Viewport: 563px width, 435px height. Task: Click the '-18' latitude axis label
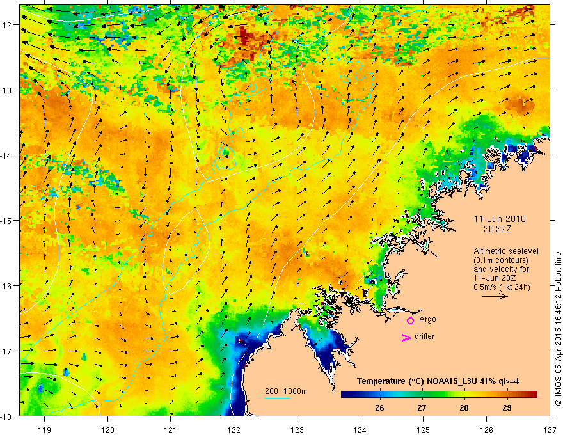tap(6, 416)
